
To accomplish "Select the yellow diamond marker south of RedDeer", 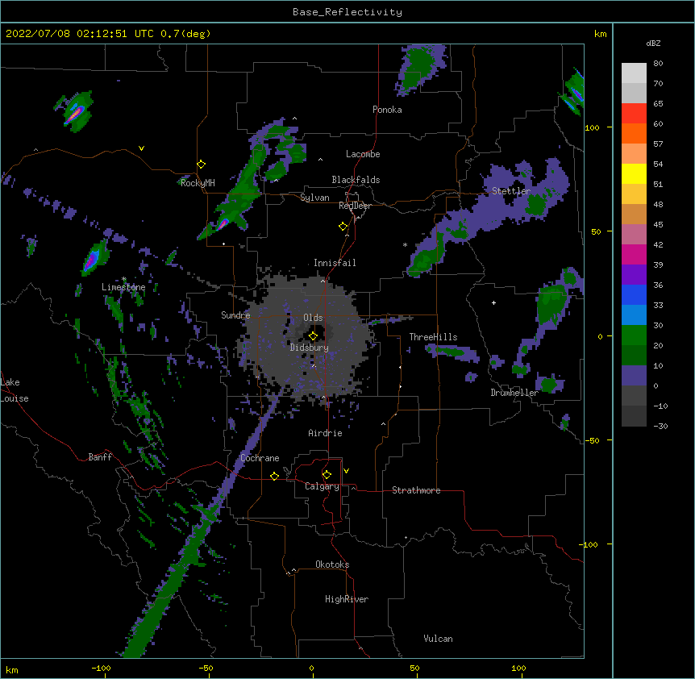I will 343,227.
